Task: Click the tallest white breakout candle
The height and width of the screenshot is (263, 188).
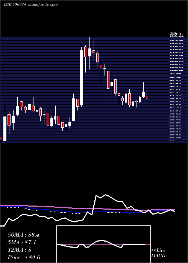Action: 82,77
